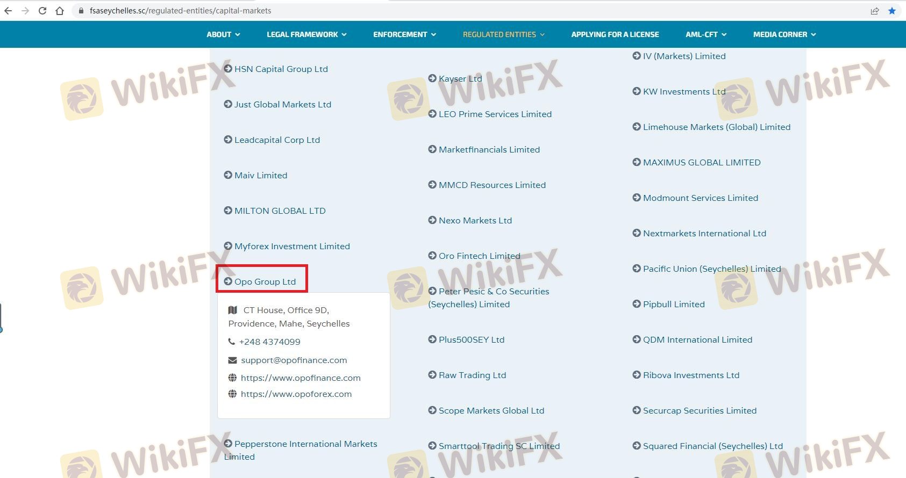Viewport: 906px width, 478px height.
Task: Click arrow icon next to Raw Trading Ltd
Action: pyautogui.click(x=432, y=375)
